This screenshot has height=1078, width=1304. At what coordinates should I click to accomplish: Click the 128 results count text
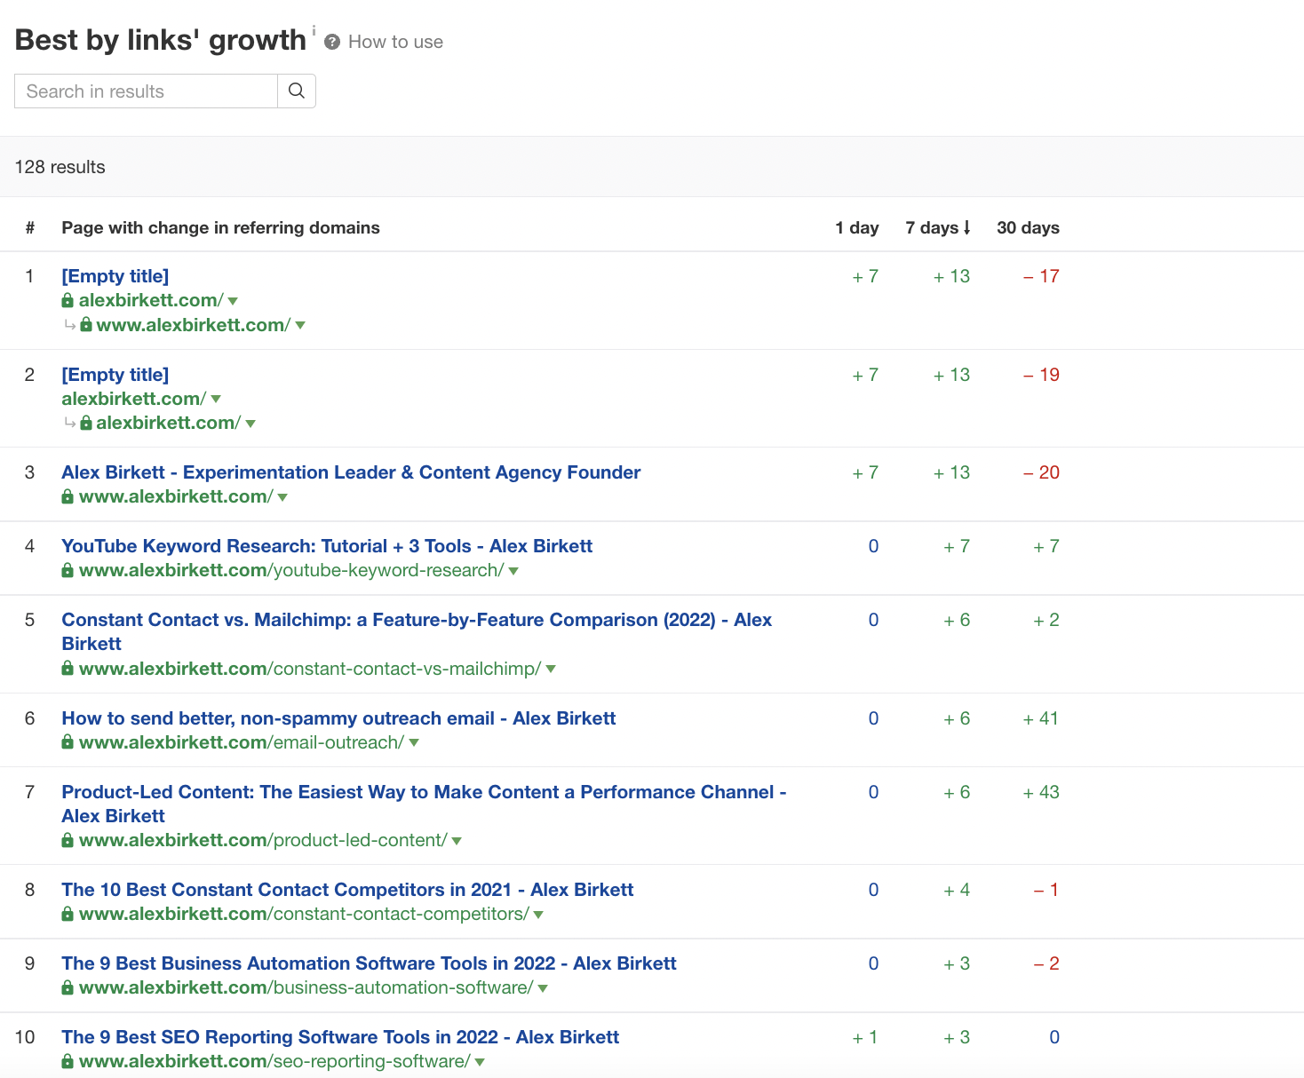[60, 167]
